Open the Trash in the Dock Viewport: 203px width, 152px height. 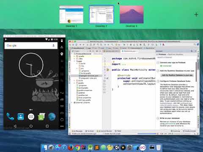point(159,147)
